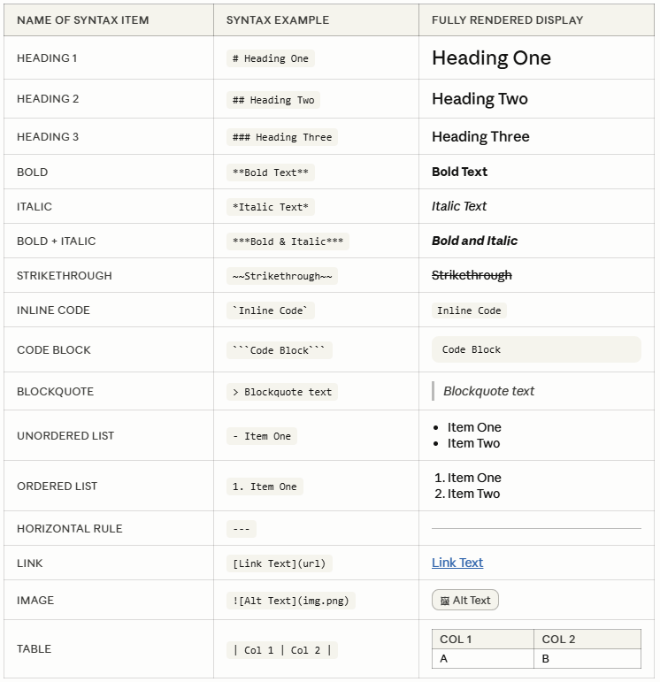
Task: Click the rendered 'Bold and Italic' text
Action: click(x=475, y=241)
